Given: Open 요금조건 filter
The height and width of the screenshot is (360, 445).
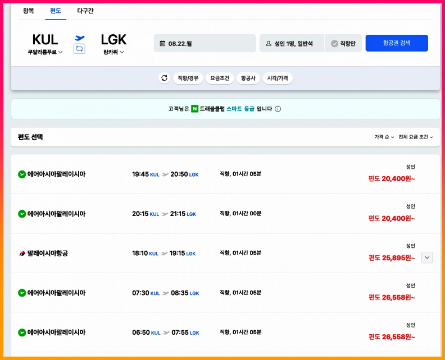Looking at the screenshot, I should tap(219, 78).
